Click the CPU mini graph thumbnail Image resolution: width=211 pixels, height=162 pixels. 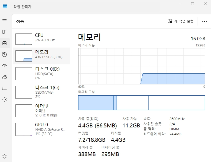coord(24,39)
